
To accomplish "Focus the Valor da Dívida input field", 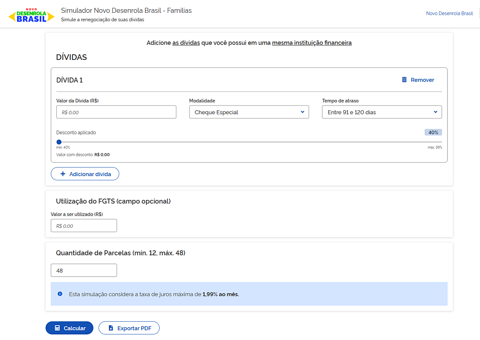I will [116, 112].
